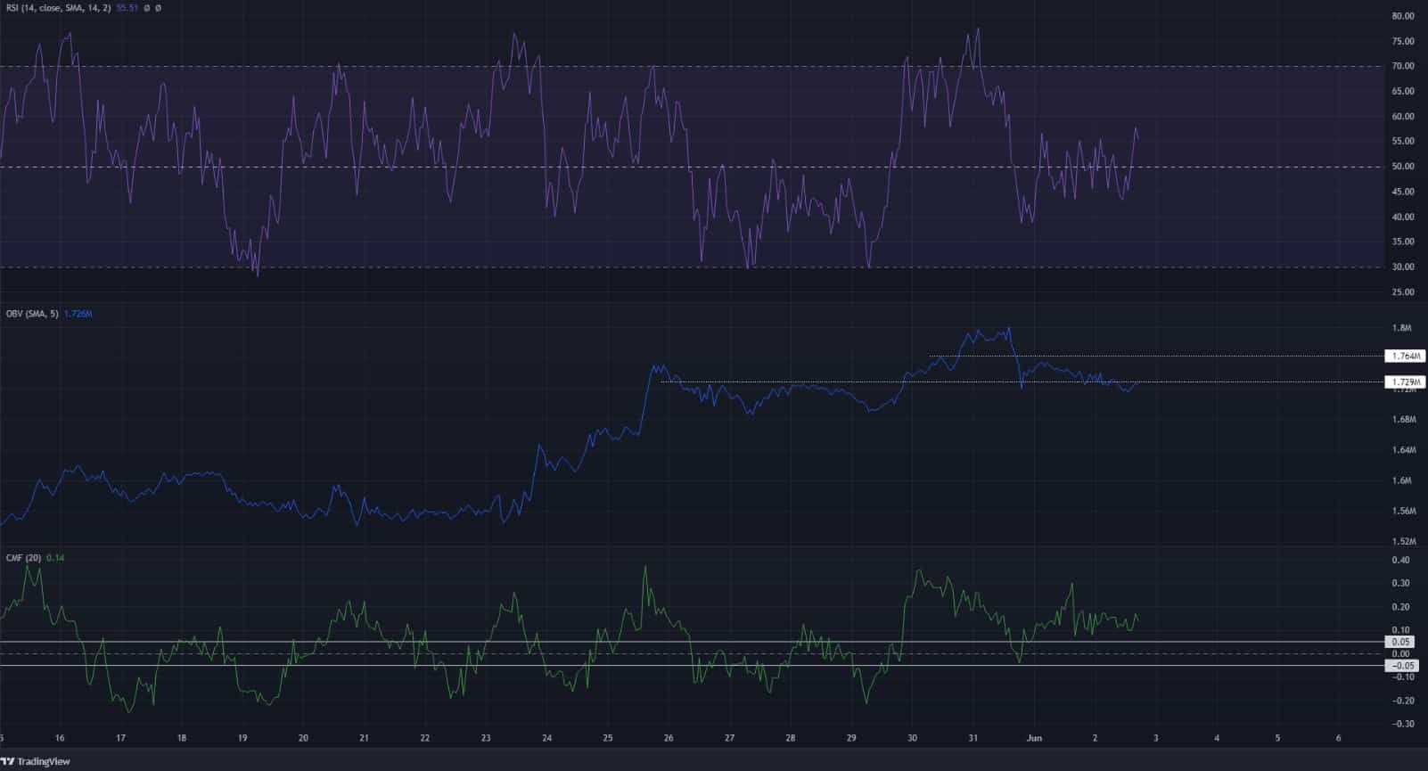
Task: Click the 1.764M price label on the OBV axis
Action: [1404, 356]
